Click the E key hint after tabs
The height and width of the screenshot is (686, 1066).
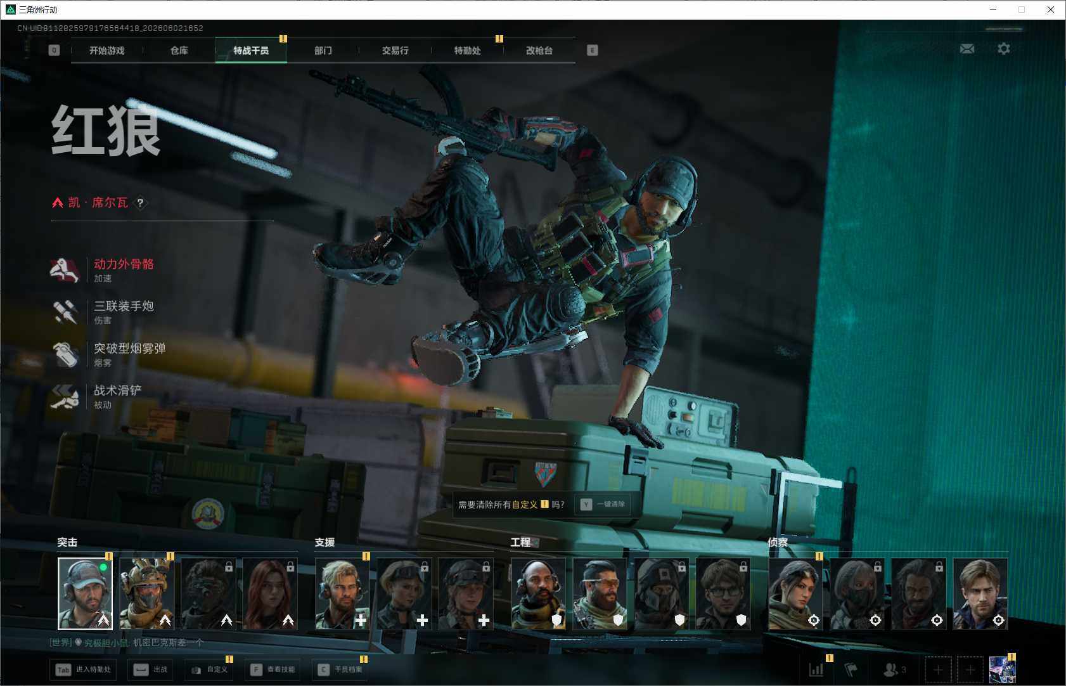point(593,50)
